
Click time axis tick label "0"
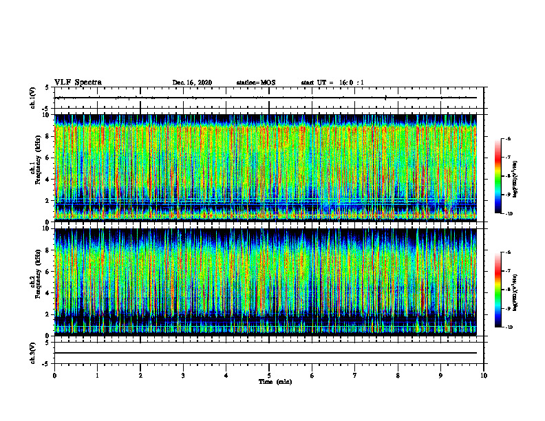(x=54, y=376)
